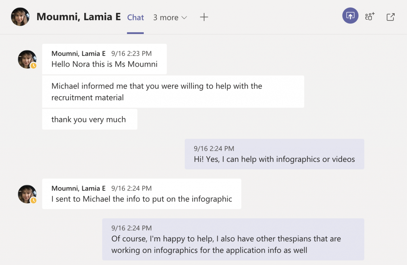The image size is (407, 265).
Task: Expand the '3 more' tabs dropdown
Action: coord(170,17)
